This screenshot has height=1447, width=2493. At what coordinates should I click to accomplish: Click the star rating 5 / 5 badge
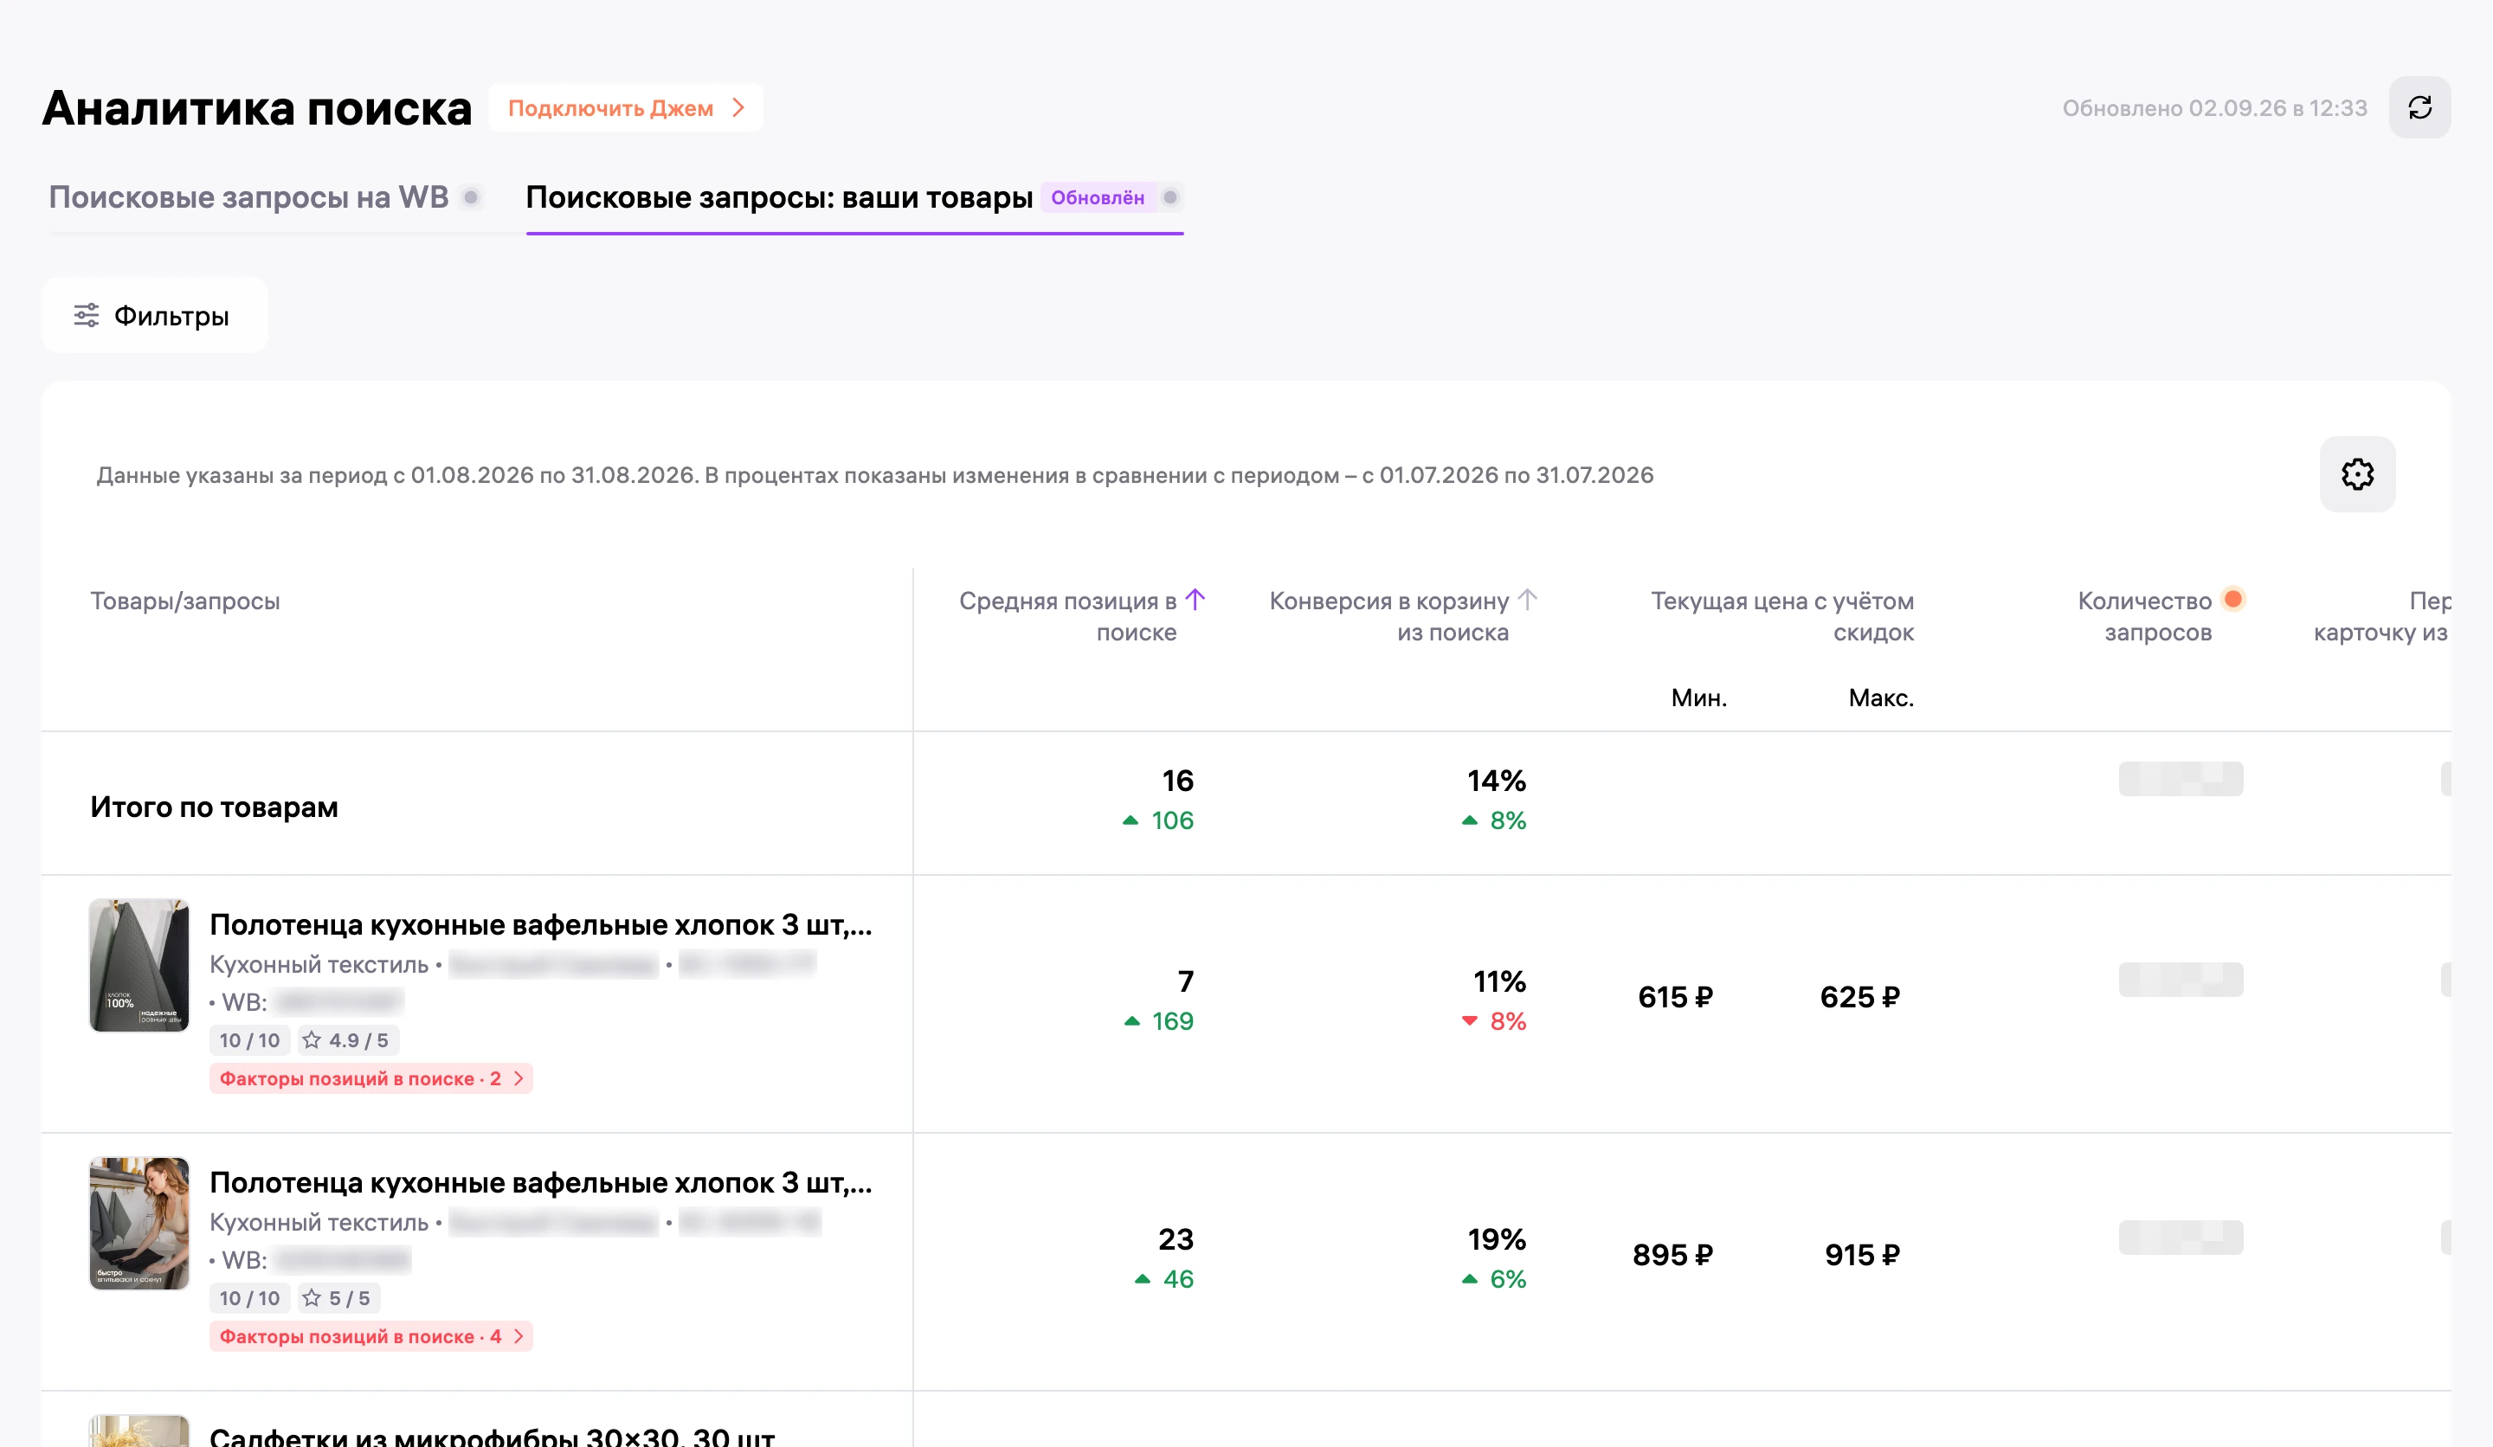[338, 1297]
